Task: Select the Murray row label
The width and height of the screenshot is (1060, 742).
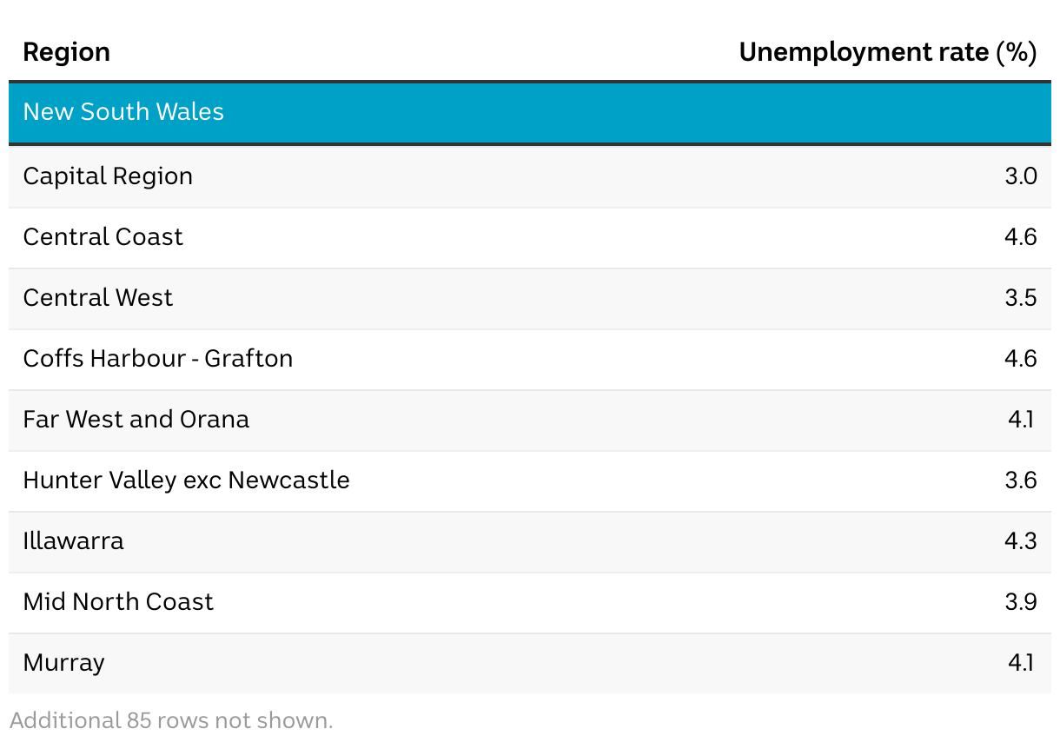Action: tap(63, 664)
